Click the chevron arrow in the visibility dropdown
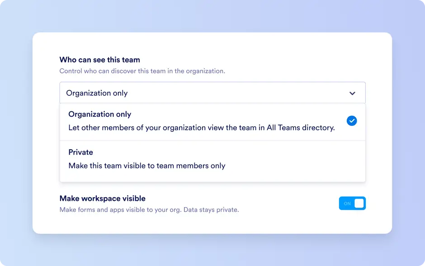This screenshot has height=266, width=425. pyautogui.click(x=352, y=93)
